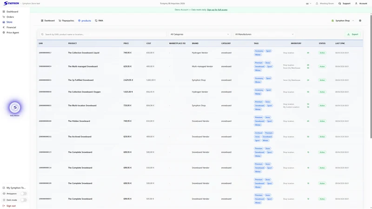Click Active status of The Hidden Snowboard
The image size is (372, 209).
(322, 121)
